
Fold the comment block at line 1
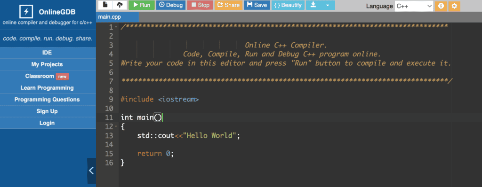pyautogui.click(x=116, y=27)
